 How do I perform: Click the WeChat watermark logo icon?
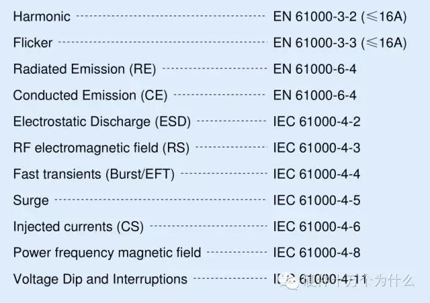(x=291, y=283)
